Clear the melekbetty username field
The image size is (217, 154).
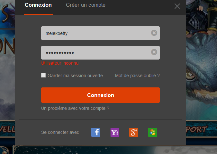154,33
